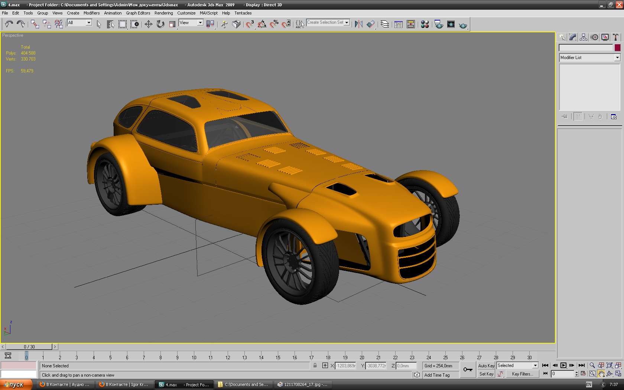Image resolution: width=624 pixels, height=390 pixels.
Task: Open Rendered Frame Window icon
Action: point(451,24)
